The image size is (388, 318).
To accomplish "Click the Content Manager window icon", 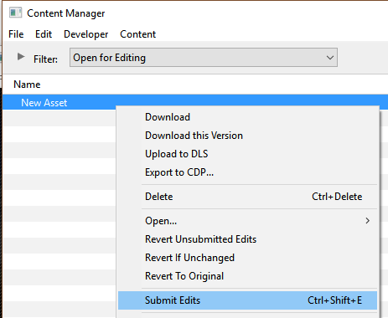I will coord(15,13).
